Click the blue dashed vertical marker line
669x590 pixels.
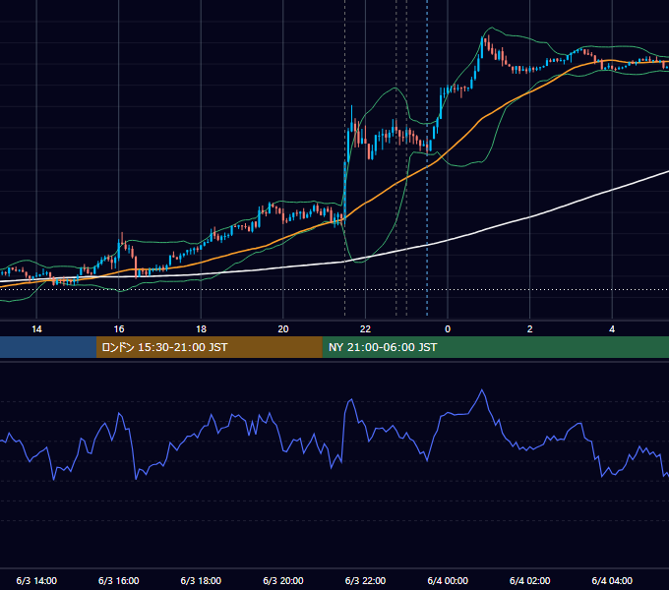[427, 157]
